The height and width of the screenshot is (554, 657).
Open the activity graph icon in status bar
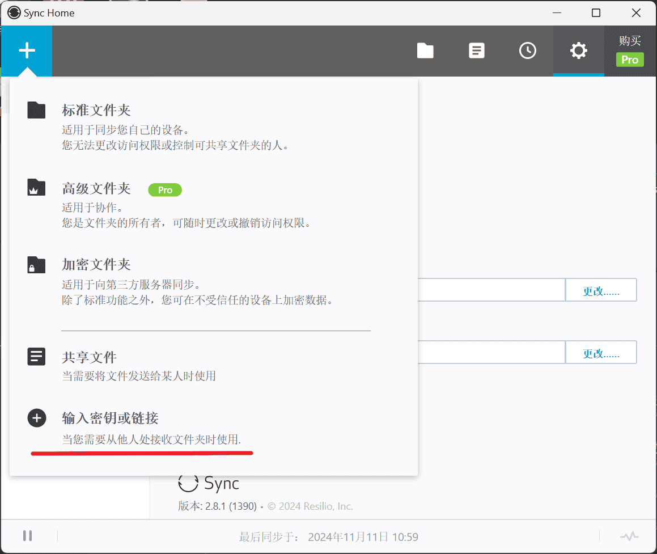tap(629, 536)
